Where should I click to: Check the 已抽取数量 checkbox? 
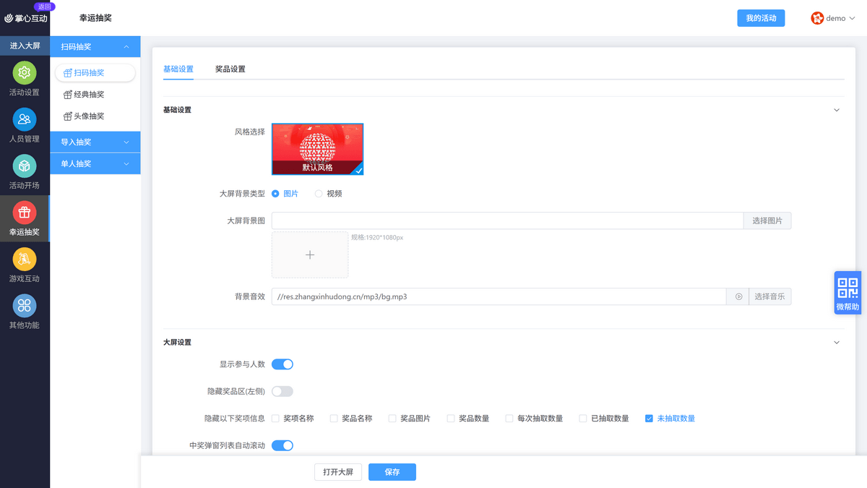click(x=583, y=419)
